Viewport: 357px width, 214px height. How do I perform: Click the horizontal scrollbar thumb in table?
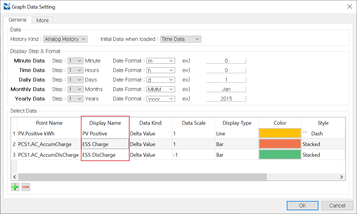(x=143, y=177)
